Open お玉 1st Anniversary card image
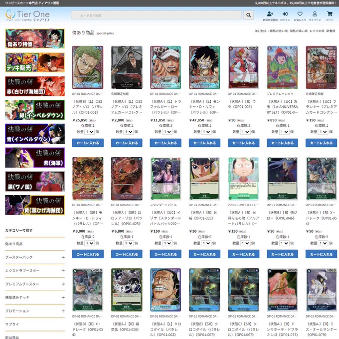Image resolution: width=339 pixels, height=339 pixels. tap(282, 67)
